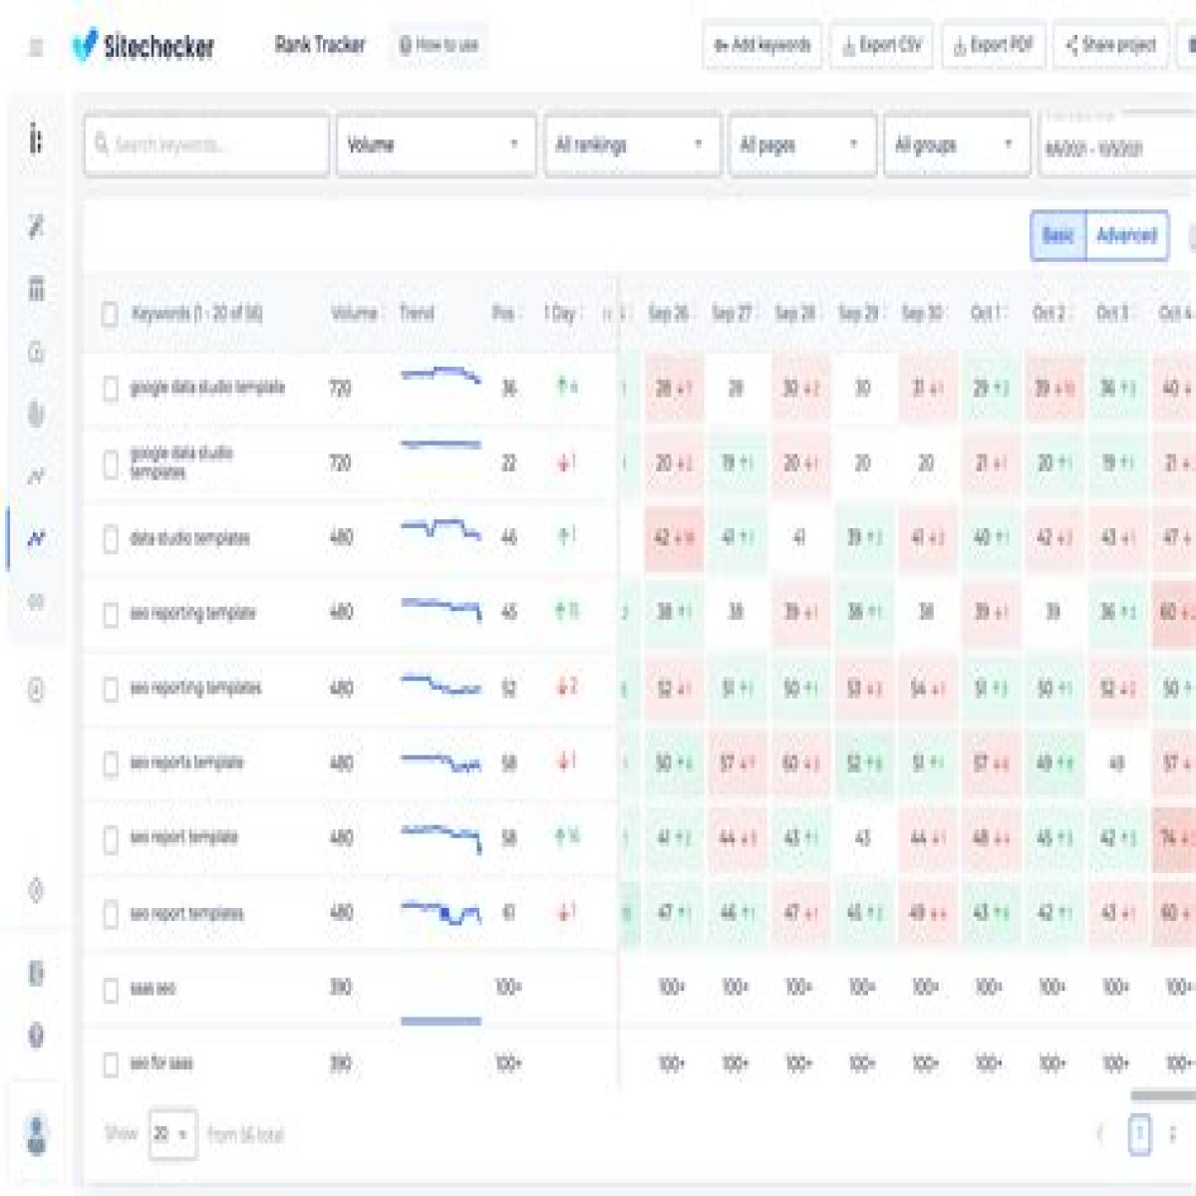Viewport: 1196px width, 1196px height.
Task: Open the topmost sidebar dashboard icon
Action: (x=36, y=139)
